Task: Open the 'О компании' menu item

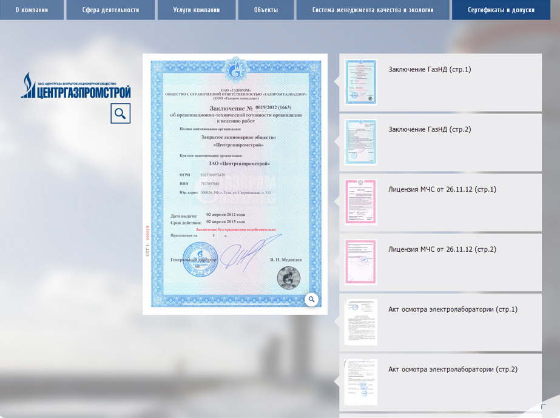Action: (32, 10)
